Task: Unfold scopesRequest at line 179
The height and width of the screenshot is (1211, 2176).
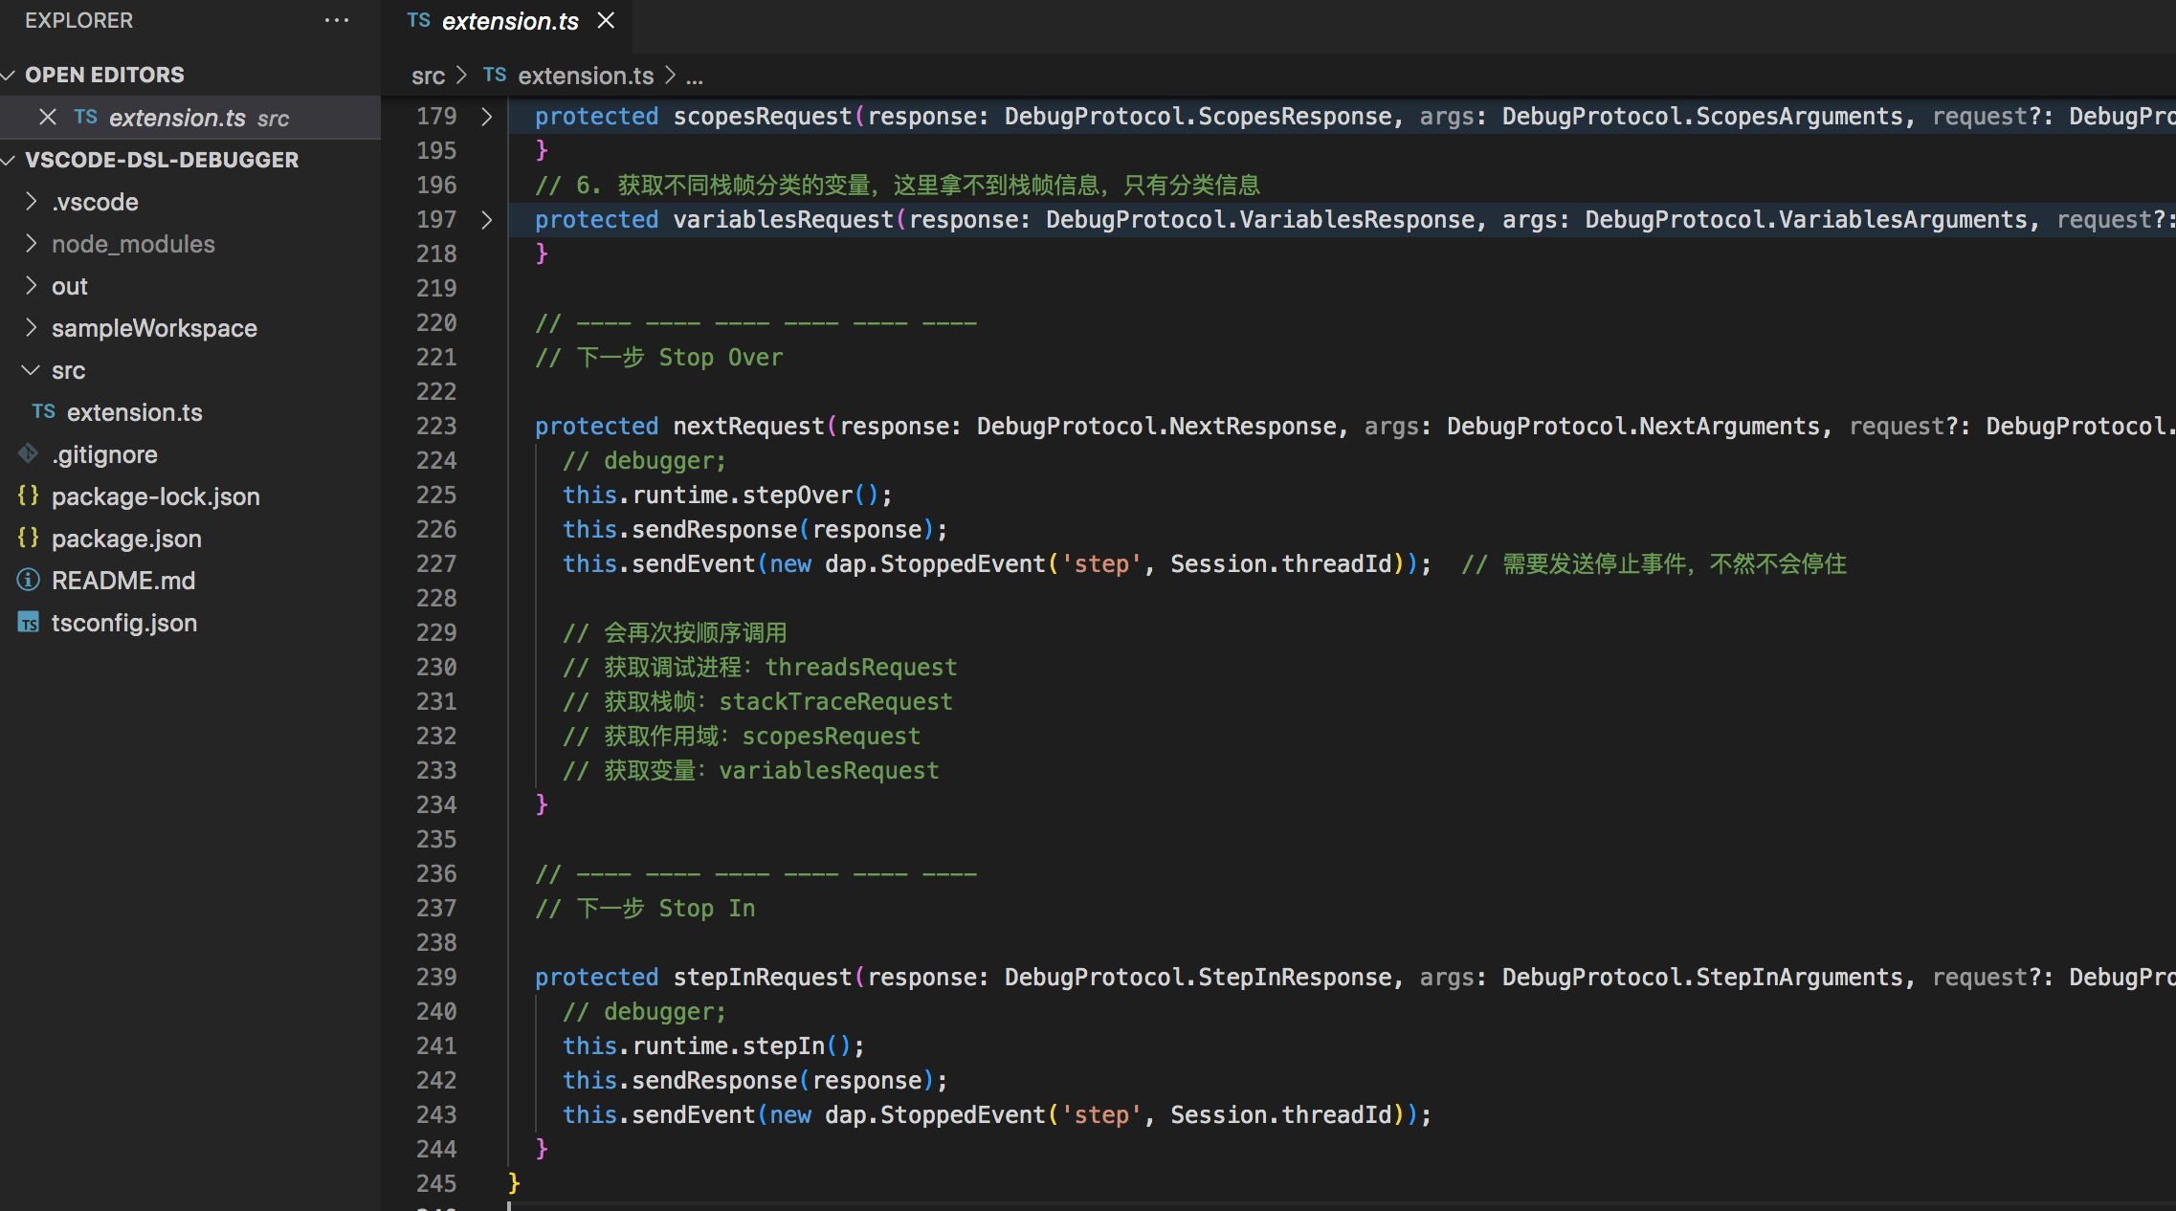Action: tap(486, 116)
